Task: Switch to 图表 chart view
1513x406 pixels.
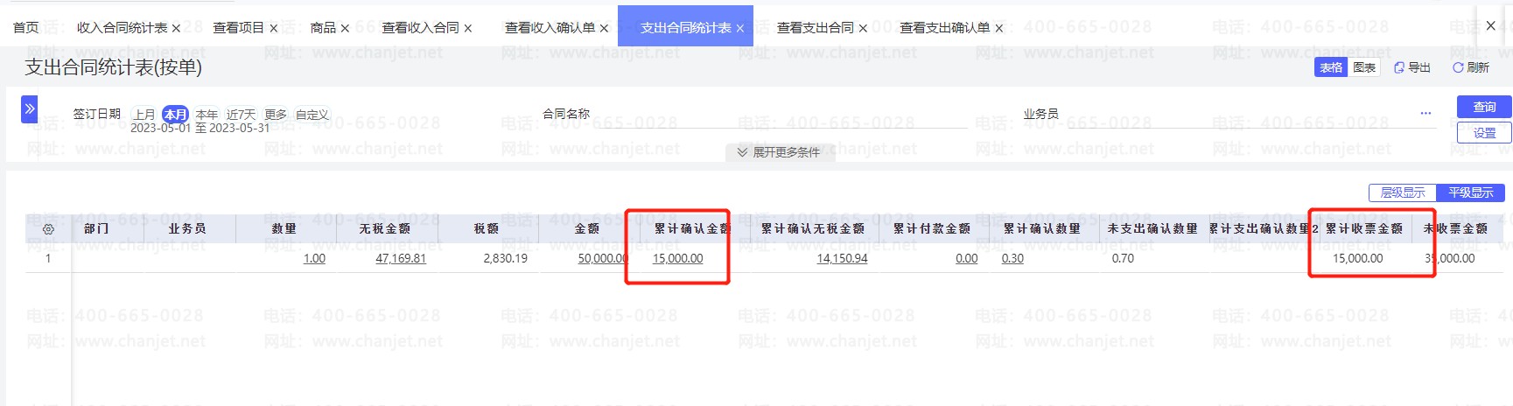Action: 1363,67
